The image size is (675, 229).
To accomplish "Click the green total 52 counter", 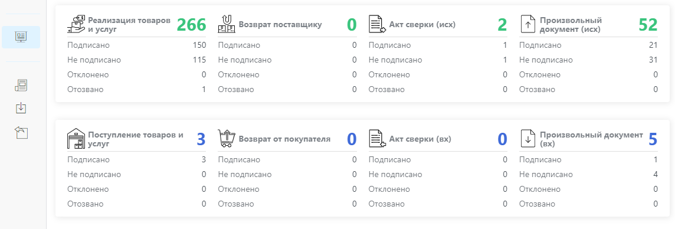I will (x=648, y=25).
